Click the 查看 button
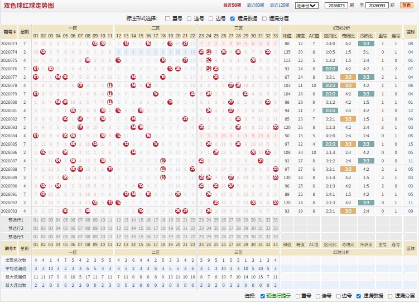The image size is (419, 303). pyautogui.click(x=407, y=6)
